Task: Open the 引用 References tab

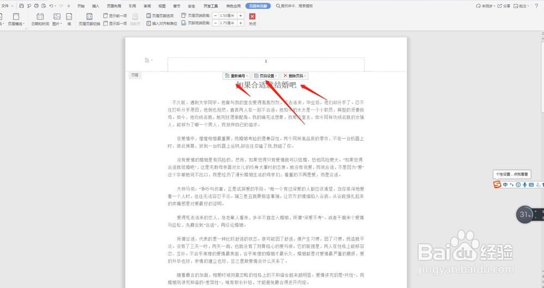Action: tap(132, 6)
